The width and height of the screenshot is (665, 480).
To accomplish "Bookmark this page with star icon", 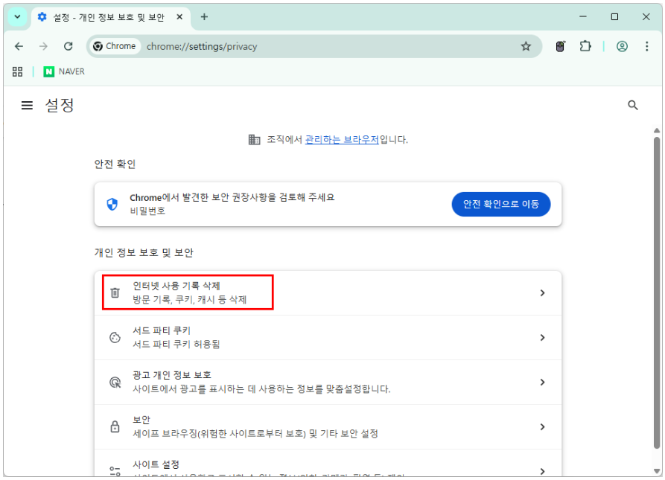I will (x=526, y=46).
